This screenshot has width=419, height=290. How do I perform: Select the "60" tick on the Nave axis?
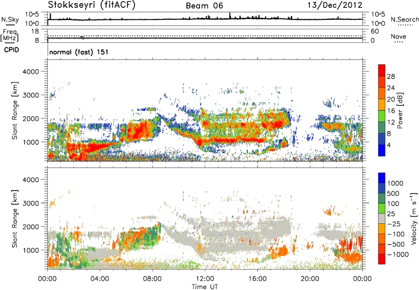pos(374,31)
